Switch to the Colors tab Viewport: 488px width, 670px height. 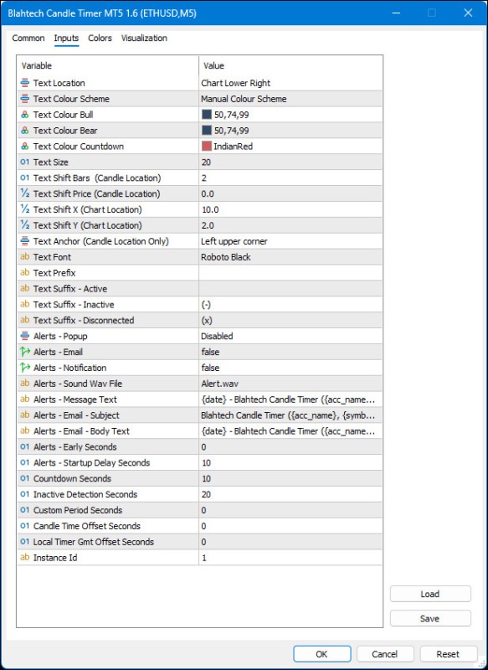point(100,38)
